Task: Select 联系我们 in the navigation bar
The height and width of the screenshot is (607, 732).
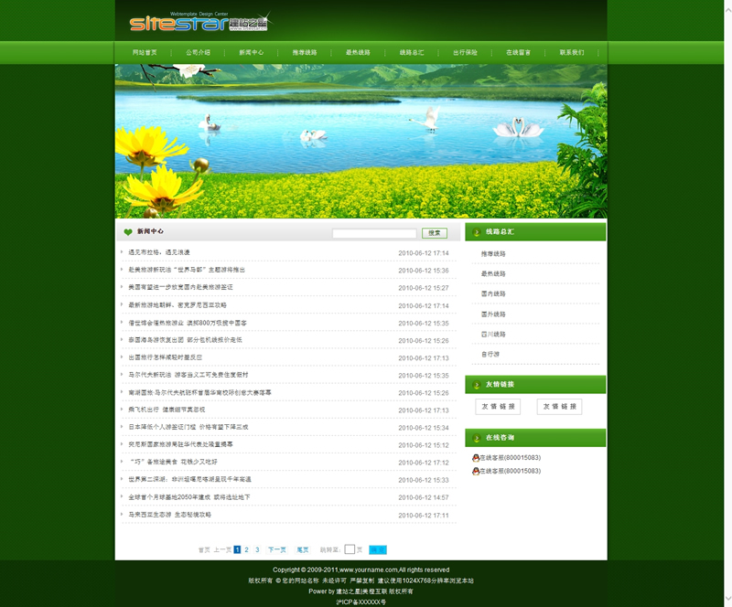Action: point(572,53)
